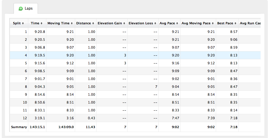Screen dimensions: 268x138
Task: Click the Summary row total time 1:43:15.1
Action: (37, 127)
